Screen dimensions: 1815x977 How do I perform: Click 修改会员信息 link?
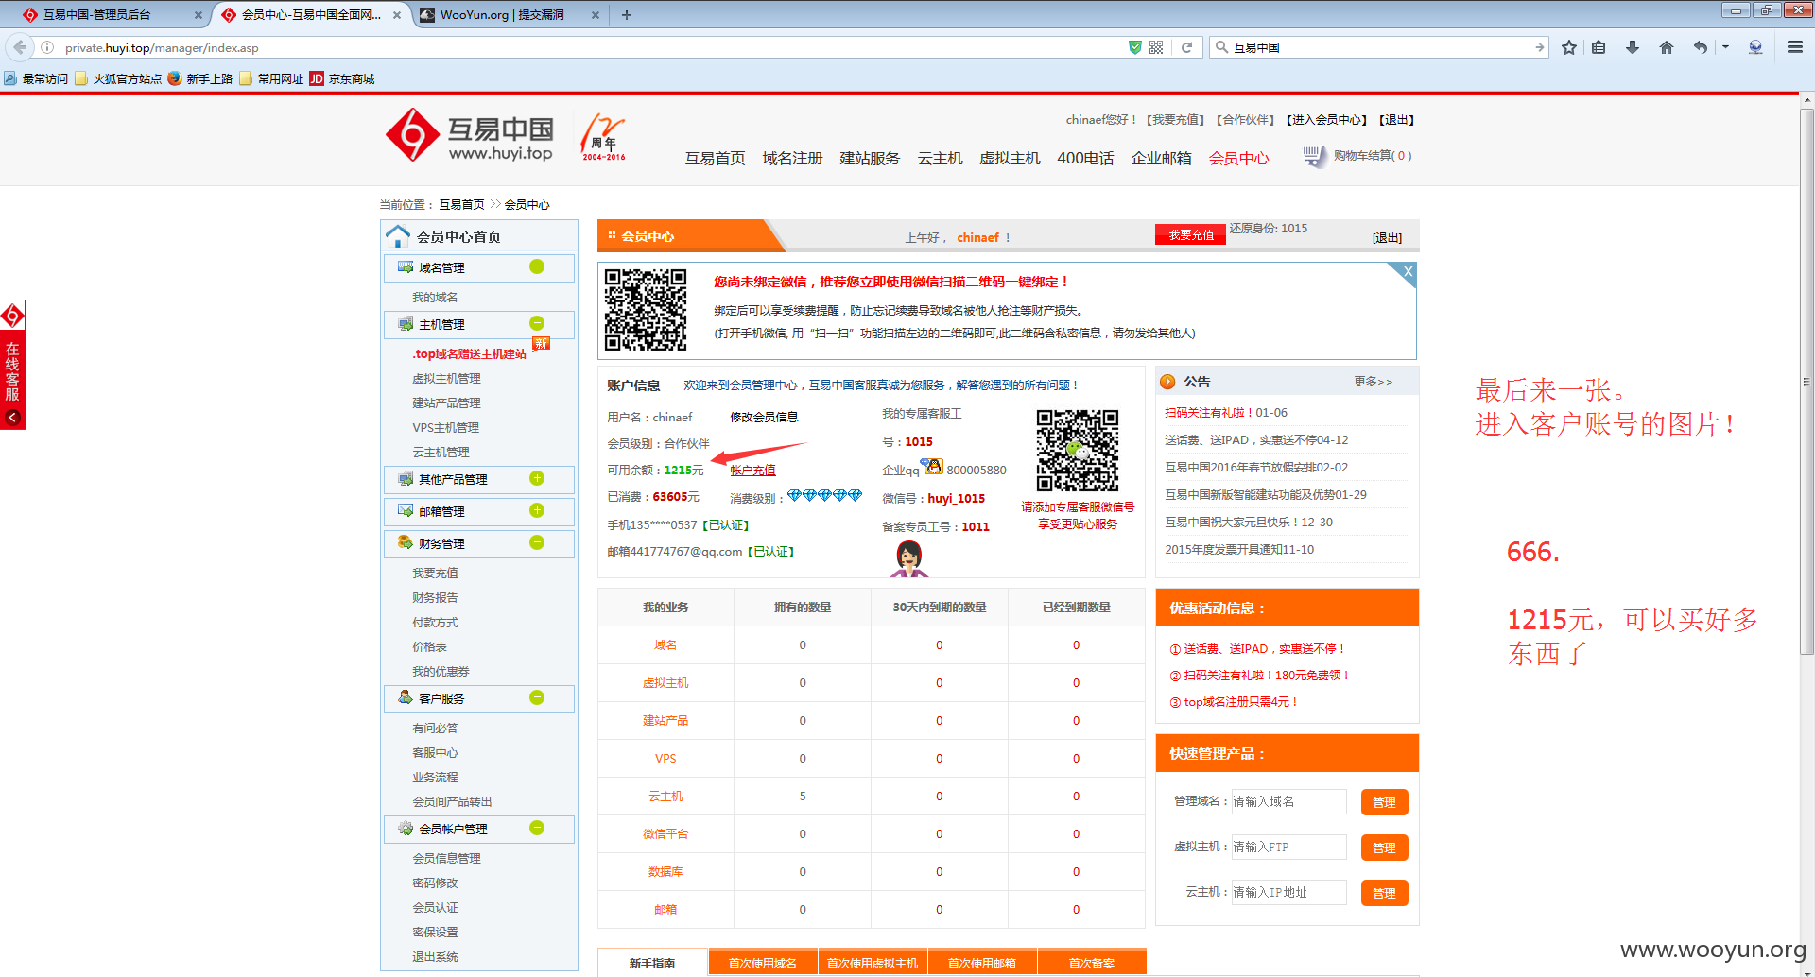[x=764, y=418]
